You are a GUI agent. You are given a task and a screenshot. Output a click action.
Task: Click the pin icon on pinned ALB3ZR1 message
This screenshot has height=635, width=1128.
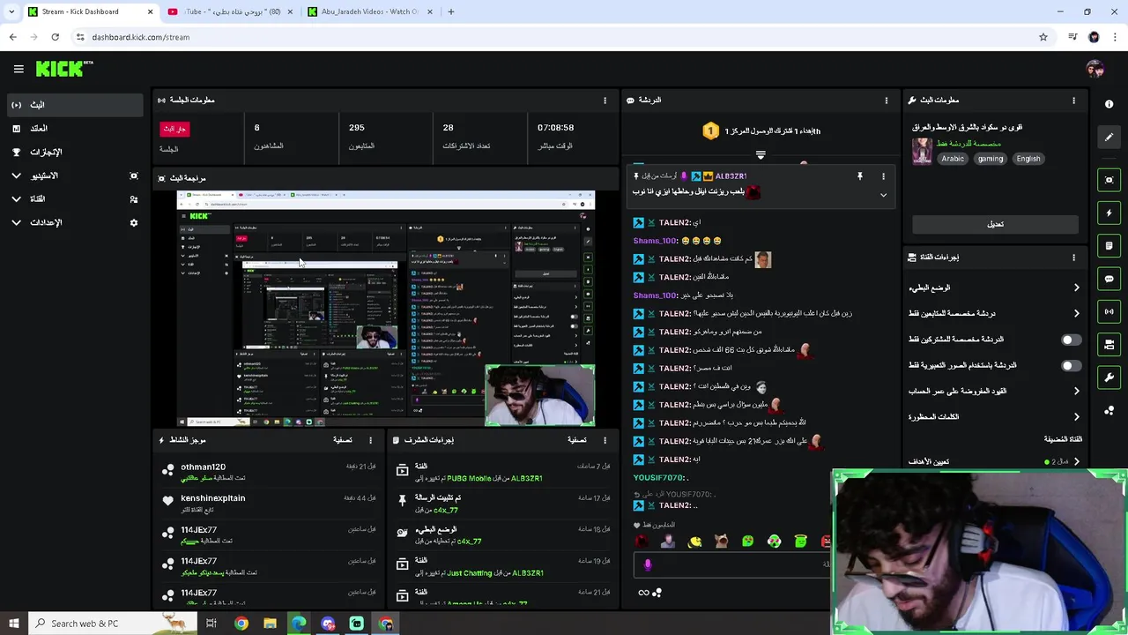pos(860,176)
